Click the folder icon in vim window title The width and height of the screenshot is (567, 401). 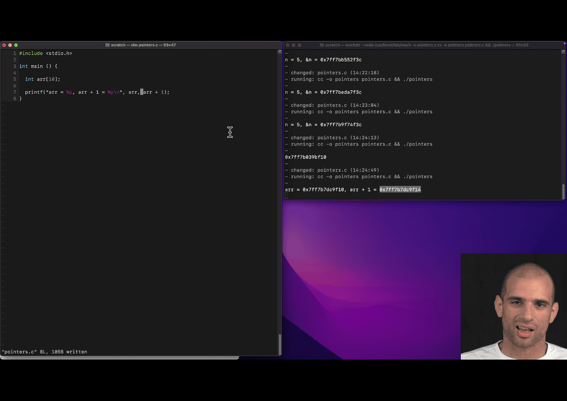click(107, 45)
